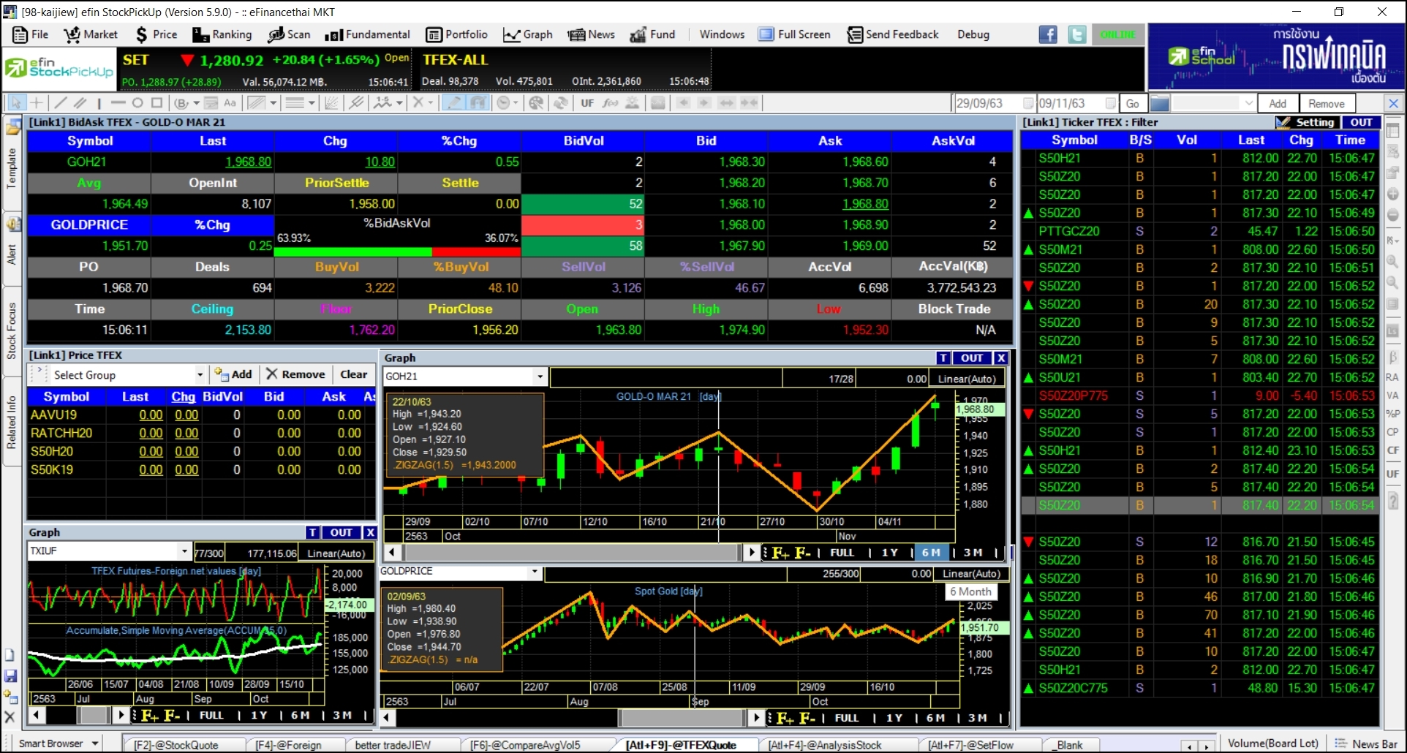
Task: Click F+ zoom in on GOH21 graph
Action: click(x=780, y=553)
